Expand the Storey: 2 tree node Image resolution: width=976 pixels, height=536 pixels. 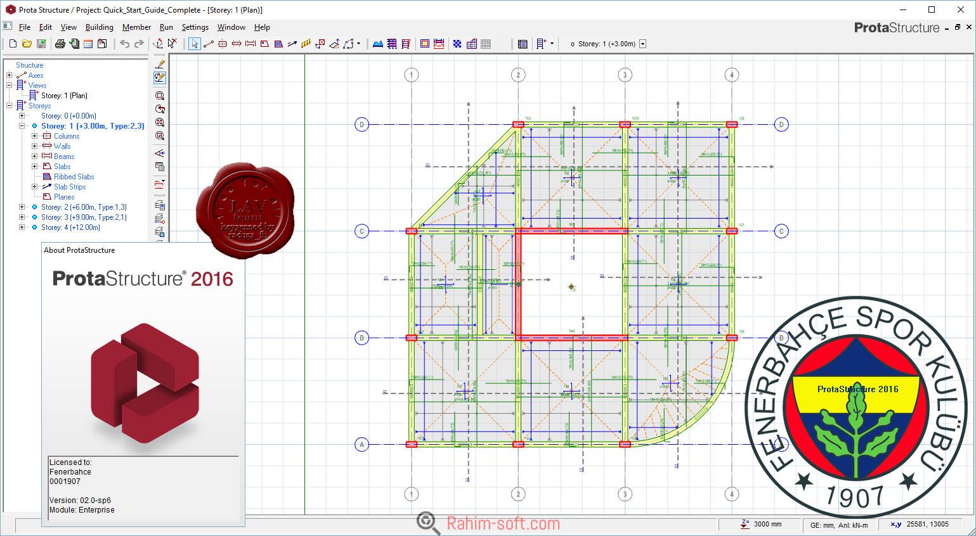pos(22,207)
